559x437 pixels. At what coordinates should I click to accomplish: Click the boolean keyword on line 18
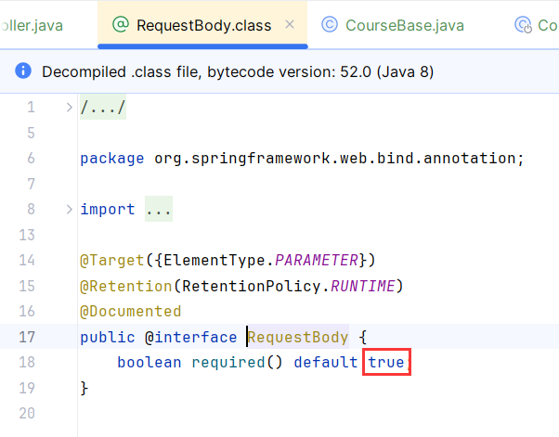pos(149,362)
